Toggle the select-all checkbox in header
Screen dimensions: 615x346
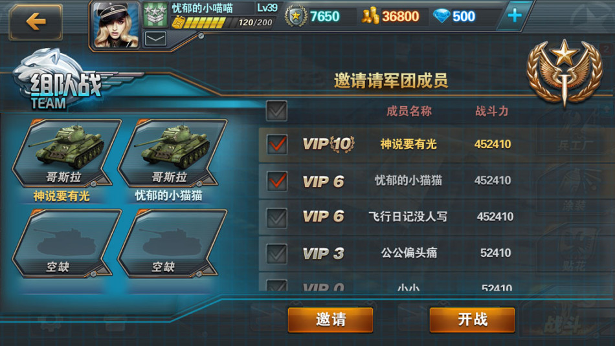(276, 111)
